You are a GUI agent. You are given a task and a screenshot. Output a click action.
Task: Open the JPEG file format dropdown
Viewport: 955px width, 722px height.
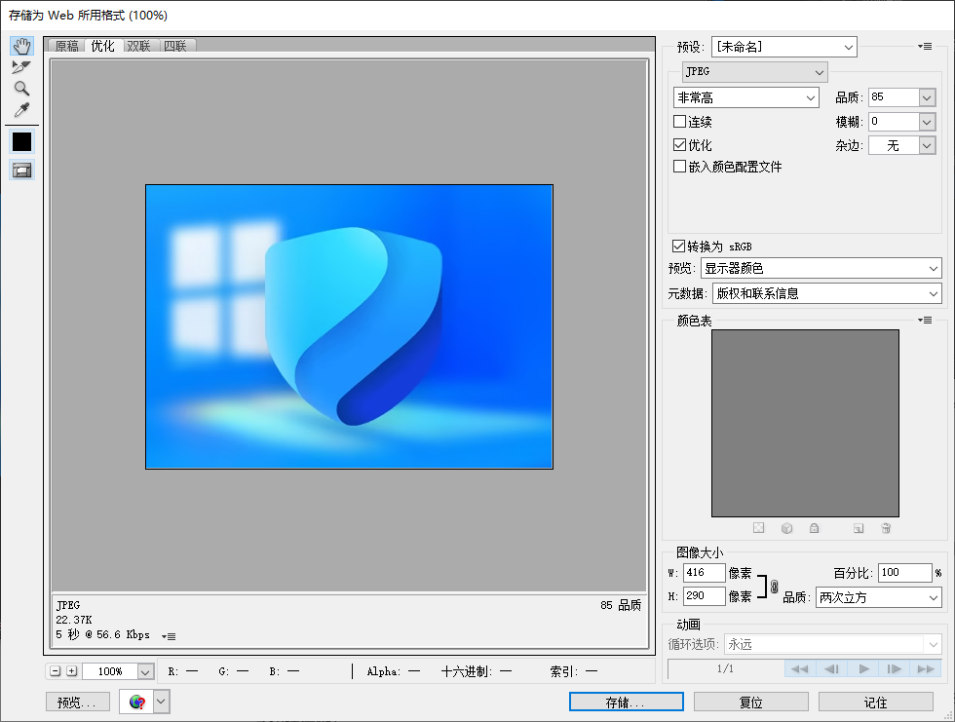point(754,72)
